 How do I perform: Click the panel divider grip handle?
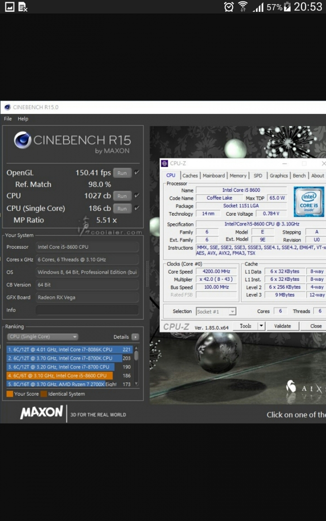147,274
